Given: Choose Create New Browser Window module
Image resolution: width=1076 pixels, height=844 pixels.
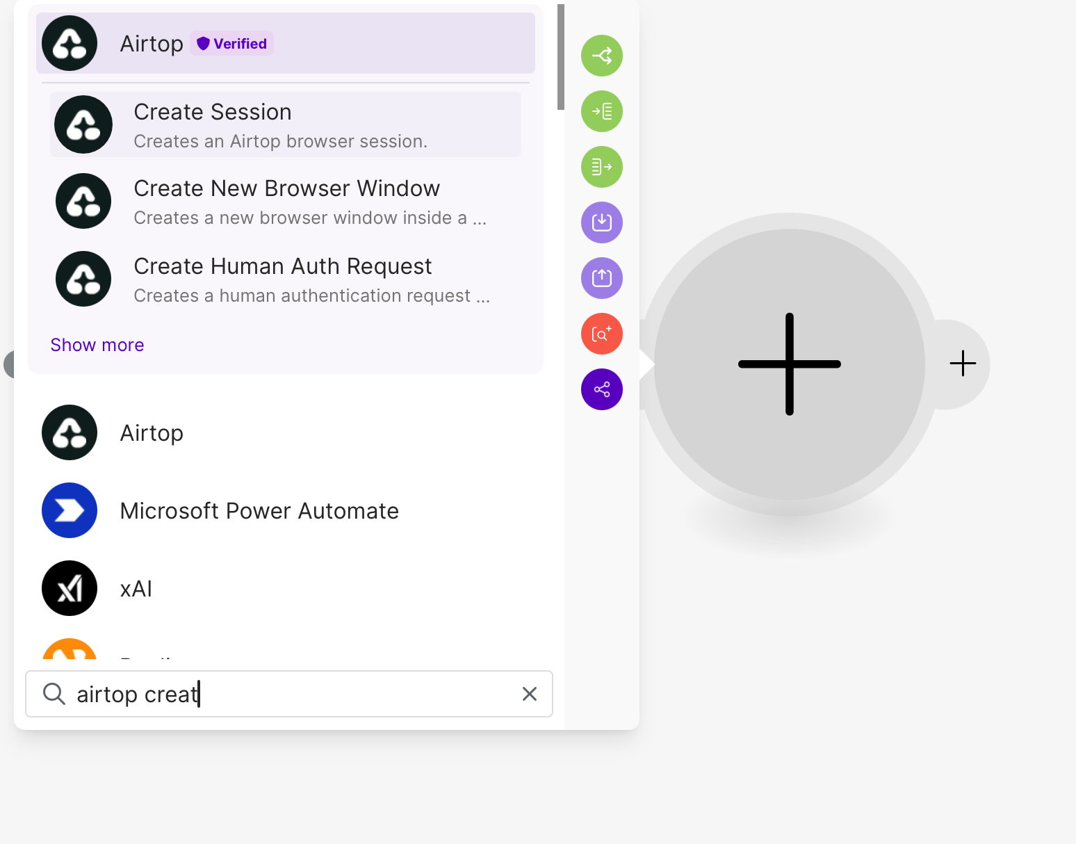Looking at the screenshot, I should [x=285, y=202].
